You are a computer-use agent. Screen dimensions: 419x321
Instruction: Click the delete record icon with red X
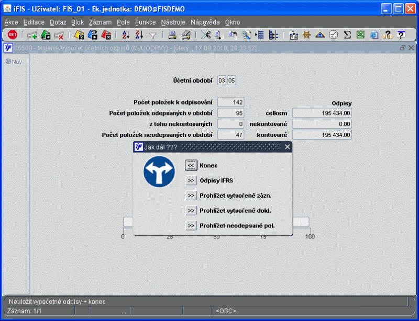tap(59, 35)
